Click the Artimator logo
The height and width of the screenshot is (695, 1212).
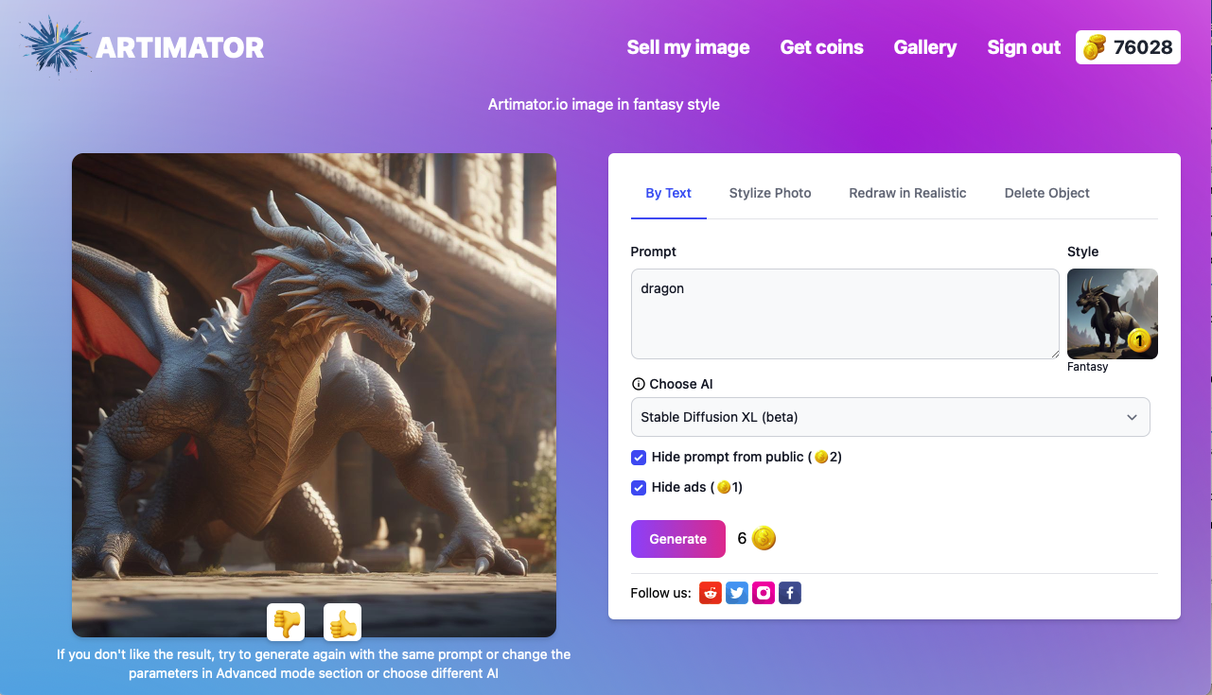tap(142, 45)
